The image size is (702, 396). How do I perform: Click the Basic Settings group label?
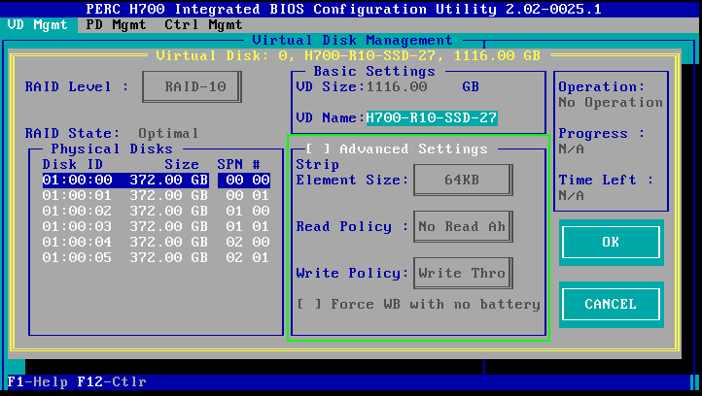(x=374, y=72)
